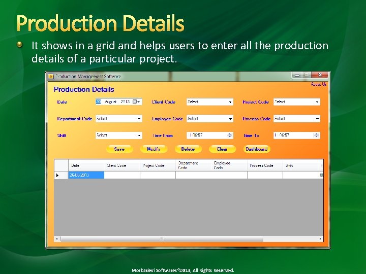Click the Time From spinner arrows

pyautogui.click(x=230, y=135)
